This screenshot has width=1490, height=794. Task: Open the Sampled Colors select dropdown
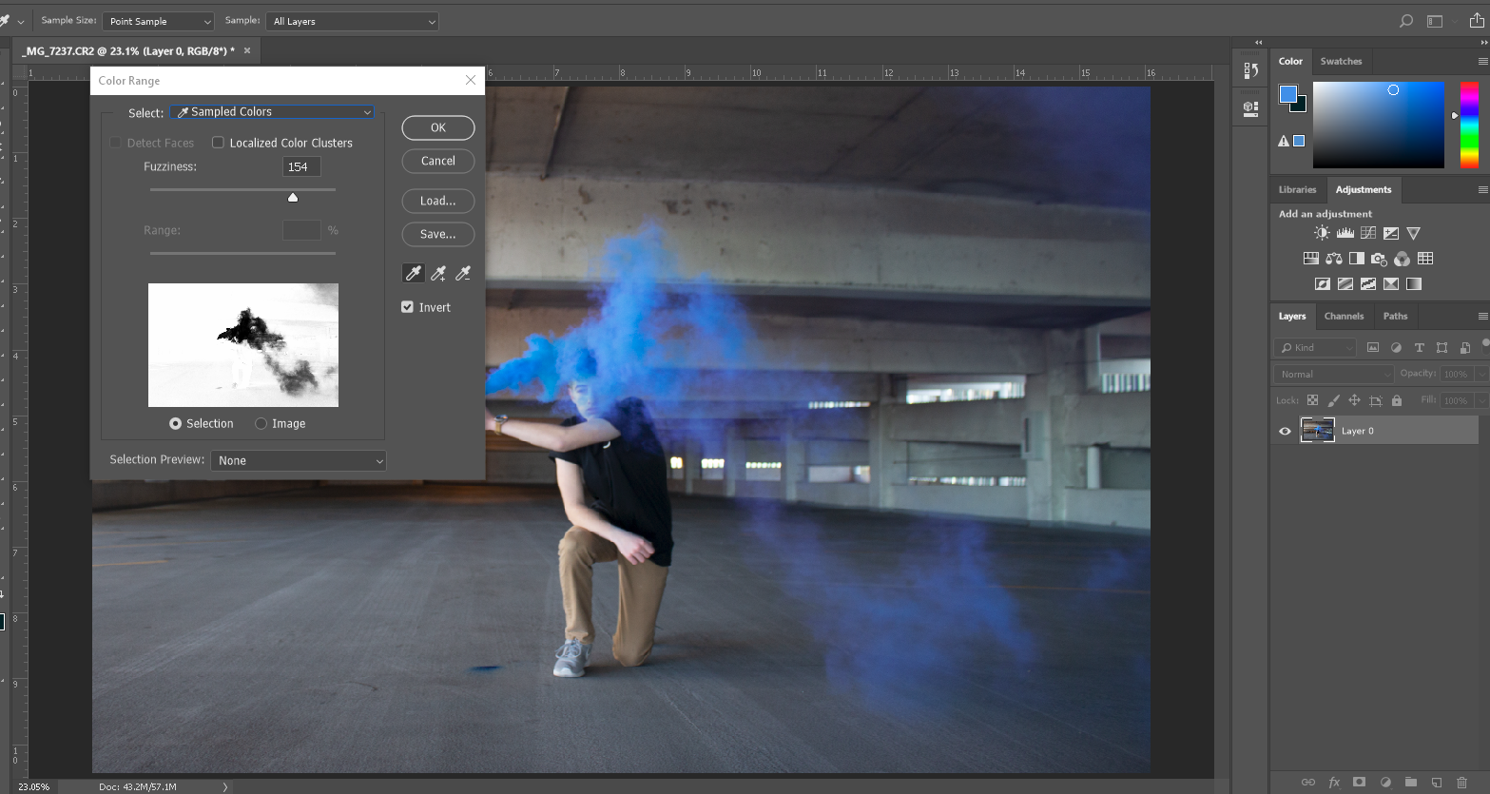272,112
